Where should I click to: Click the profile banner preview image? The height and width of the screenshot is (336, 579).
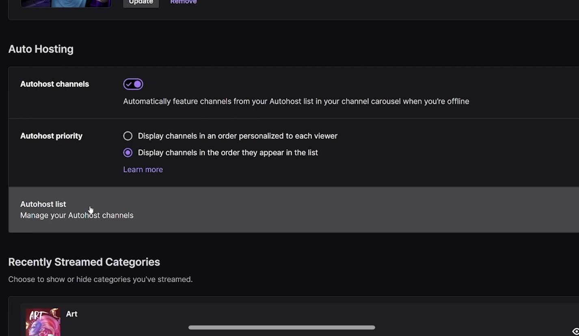click(x=66, y=3)
